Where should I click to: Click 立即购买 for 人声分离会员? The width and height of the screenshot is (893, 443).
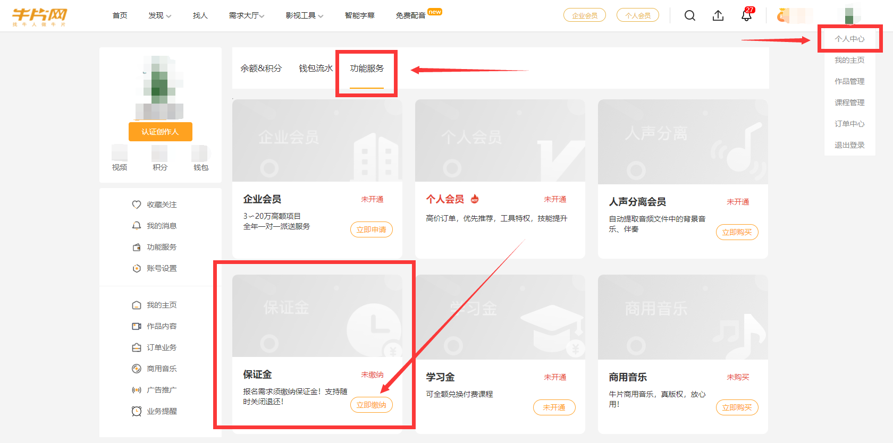(737, 232)
